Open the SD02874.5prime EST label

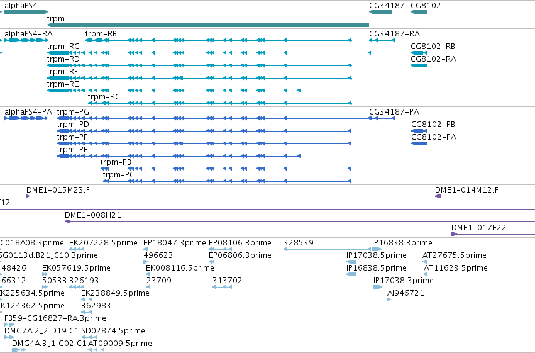[x=113, y=332]
